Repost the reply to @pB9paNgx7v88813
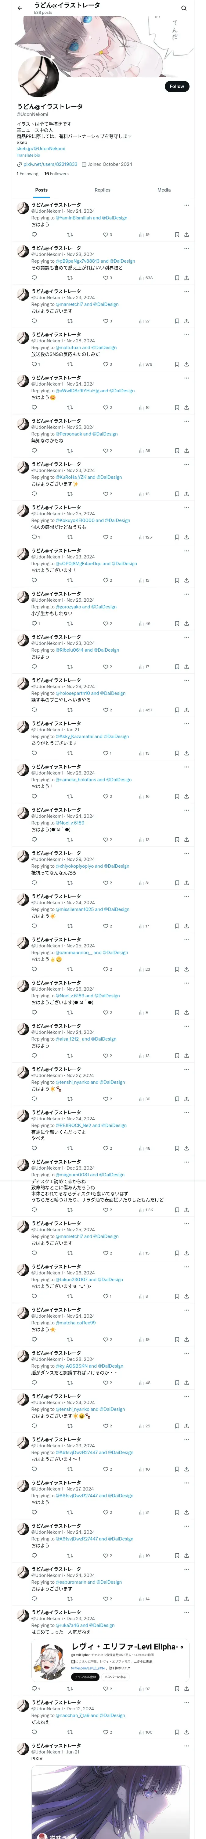The height and width of the screenshot is (1839, 206). point(70,278)
